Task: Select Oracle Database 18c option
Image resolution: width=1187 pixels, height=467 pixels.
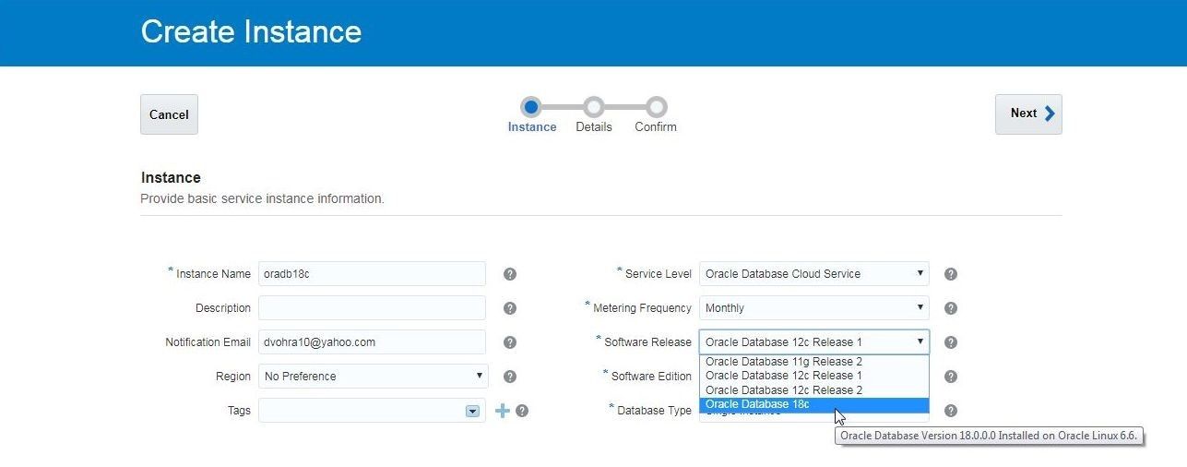Action: [814, 404]
